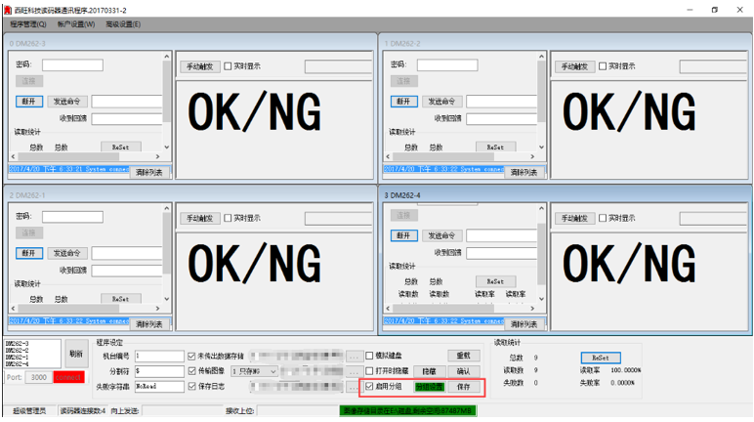The width and height of the screenshot is (754, 422).
Task: Uncheck the 启用分组 checkbox
Action: click(370, 387)
